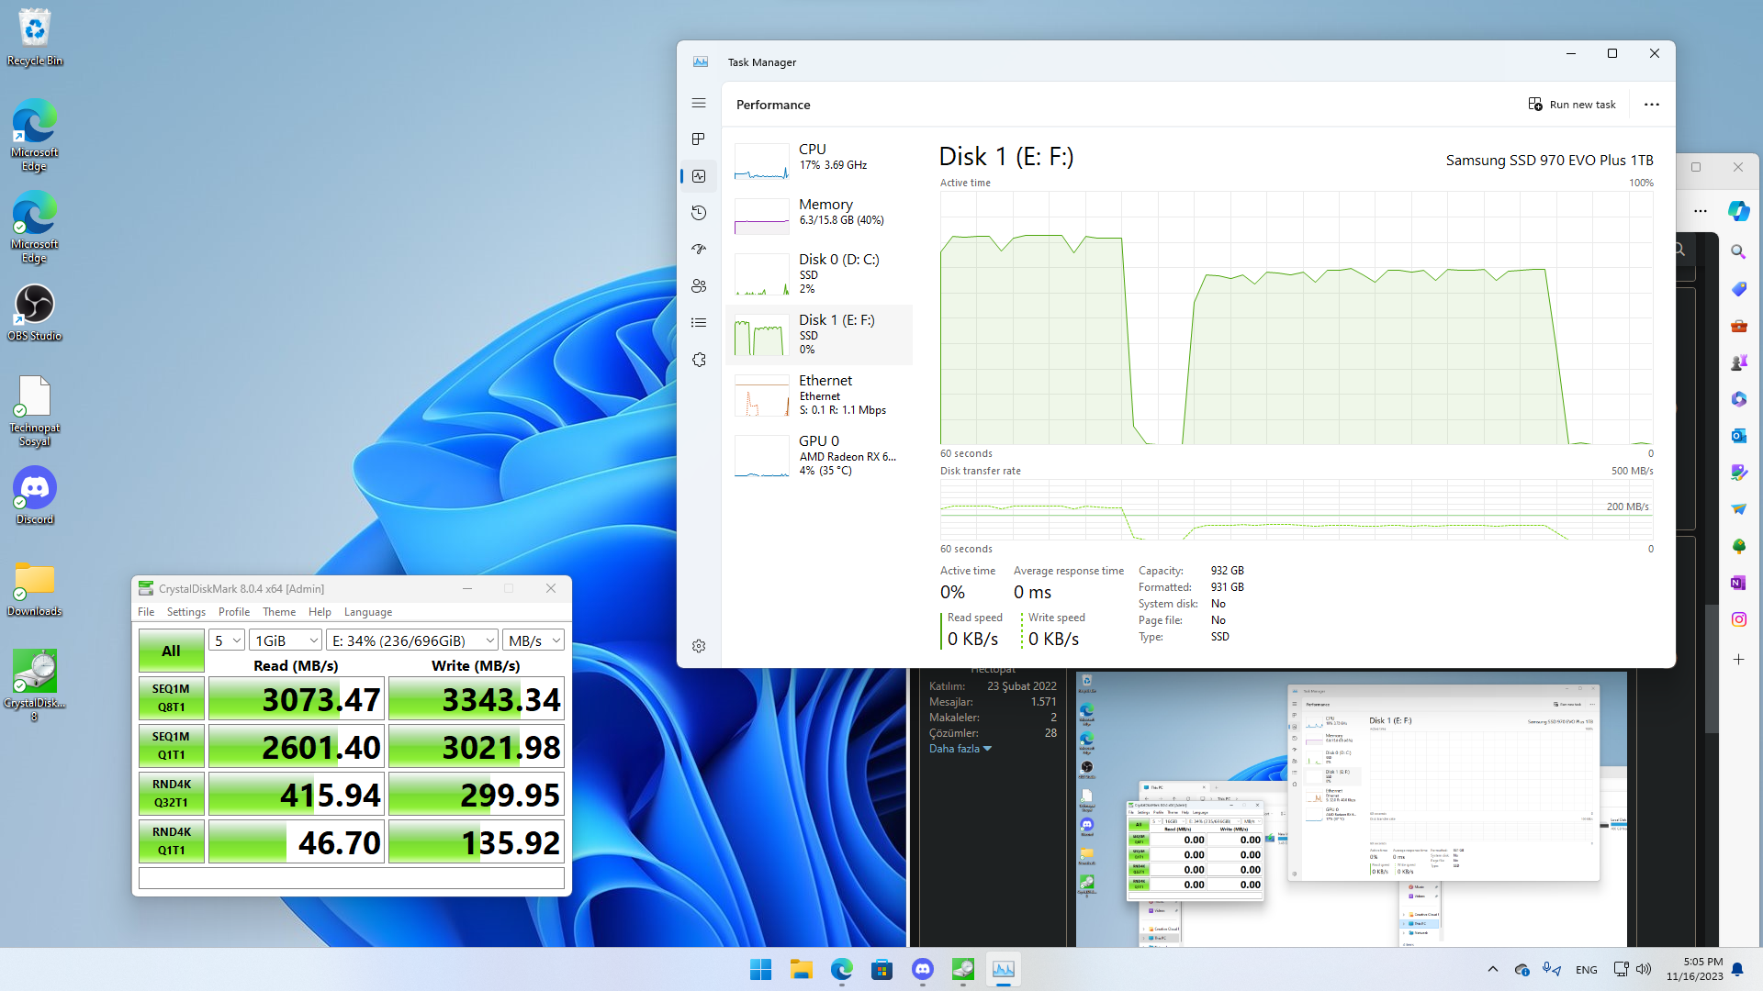Image resolution: width=1763 pixels, height=991 pixels.
Task: Toggle Task Manager hamburger navigation menu
Action: (x=699, y=104)
